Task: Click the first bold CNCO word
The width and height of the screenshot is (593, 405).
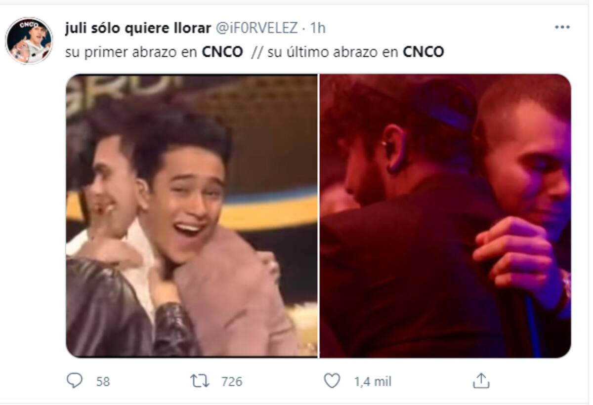Action: pos(222,52)
